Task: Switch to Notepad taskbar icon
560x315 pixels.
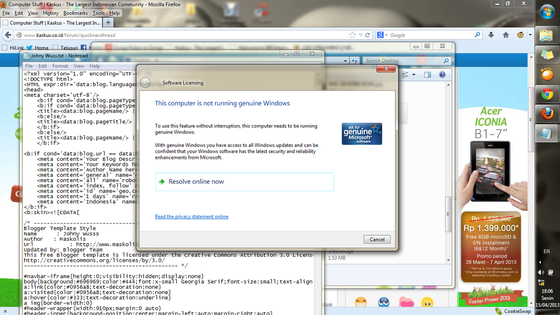Action: point(547,134)
